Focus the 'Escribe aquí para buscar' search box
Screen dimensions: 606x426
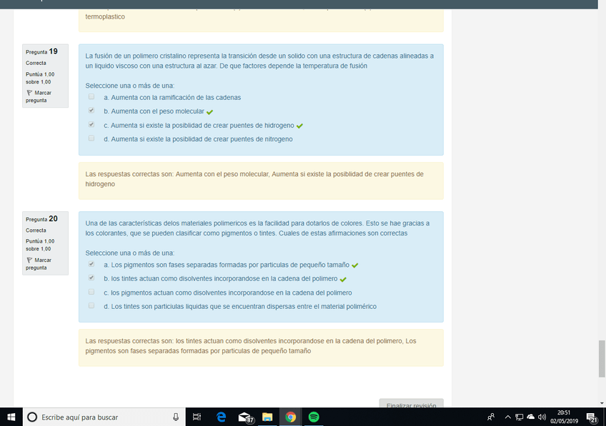tap(104, 417)
